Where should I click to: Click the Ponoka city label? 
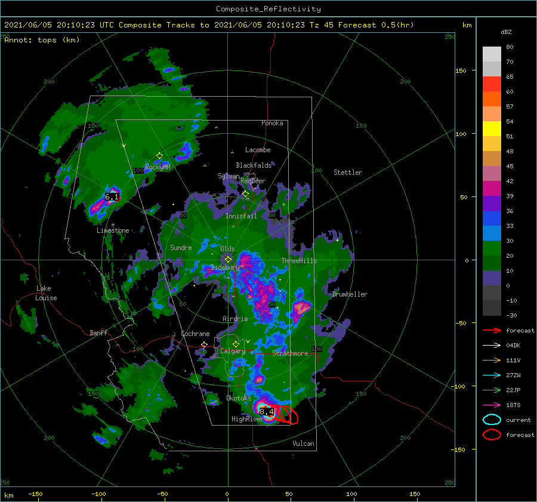click(x=272, y=123)
